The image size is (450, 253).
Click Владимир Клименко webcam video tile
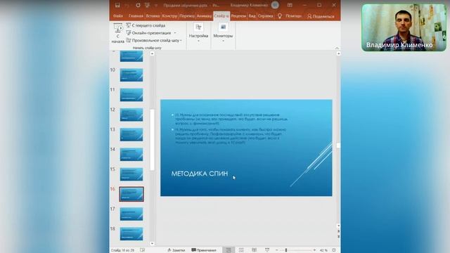[404, 27]
